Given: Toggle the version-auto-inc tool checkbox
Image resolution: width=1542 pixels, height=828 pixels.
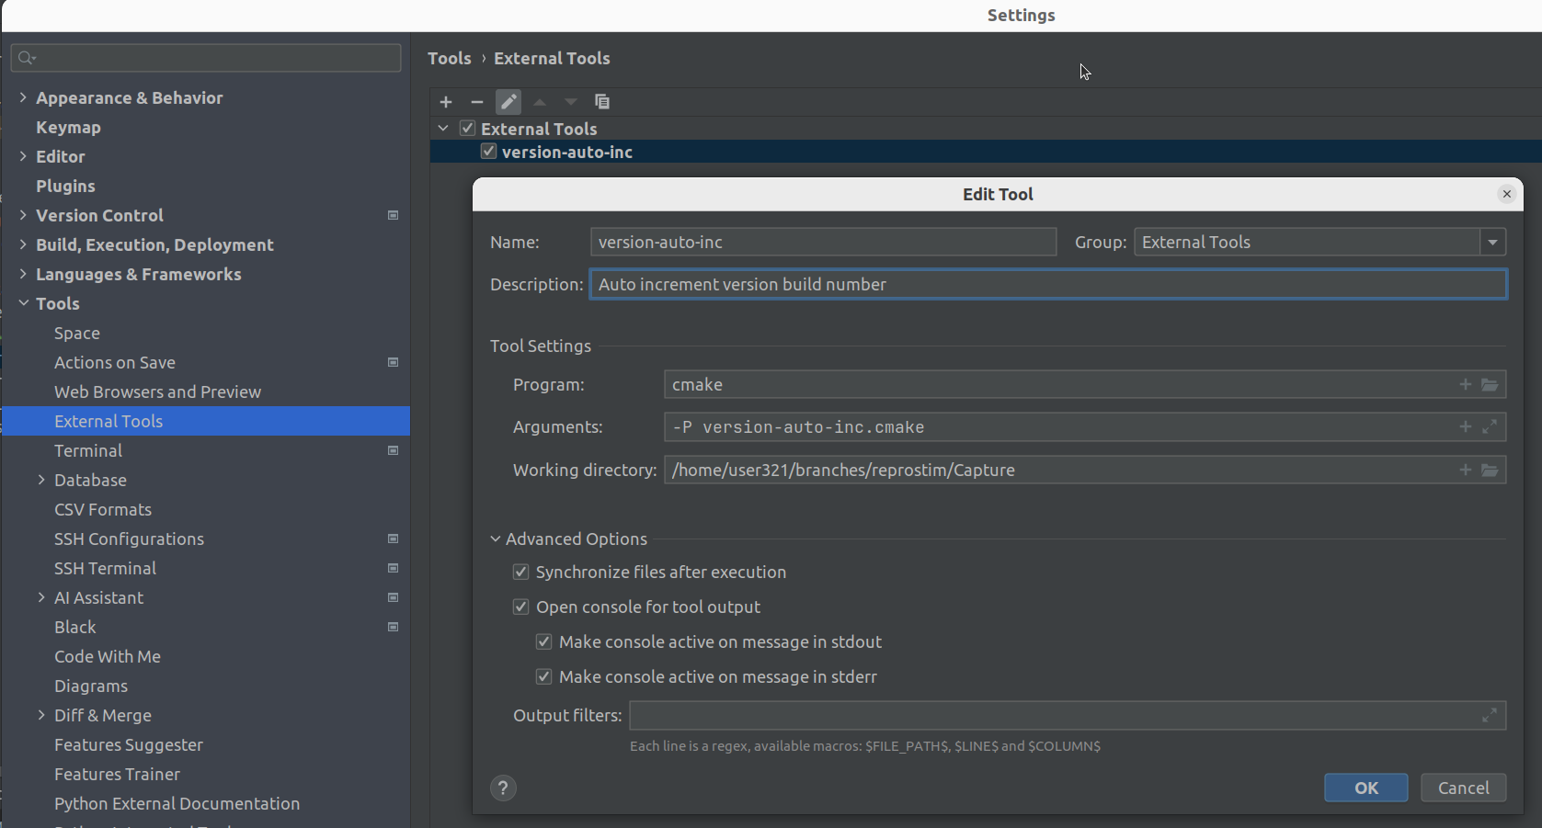Looking at the screenshot, I should pos(488,152).
